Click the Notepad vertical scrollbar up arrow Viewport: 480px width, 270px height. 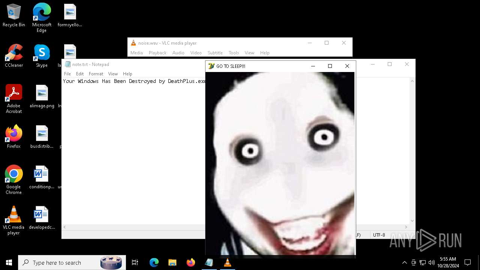tap(412, 81)
